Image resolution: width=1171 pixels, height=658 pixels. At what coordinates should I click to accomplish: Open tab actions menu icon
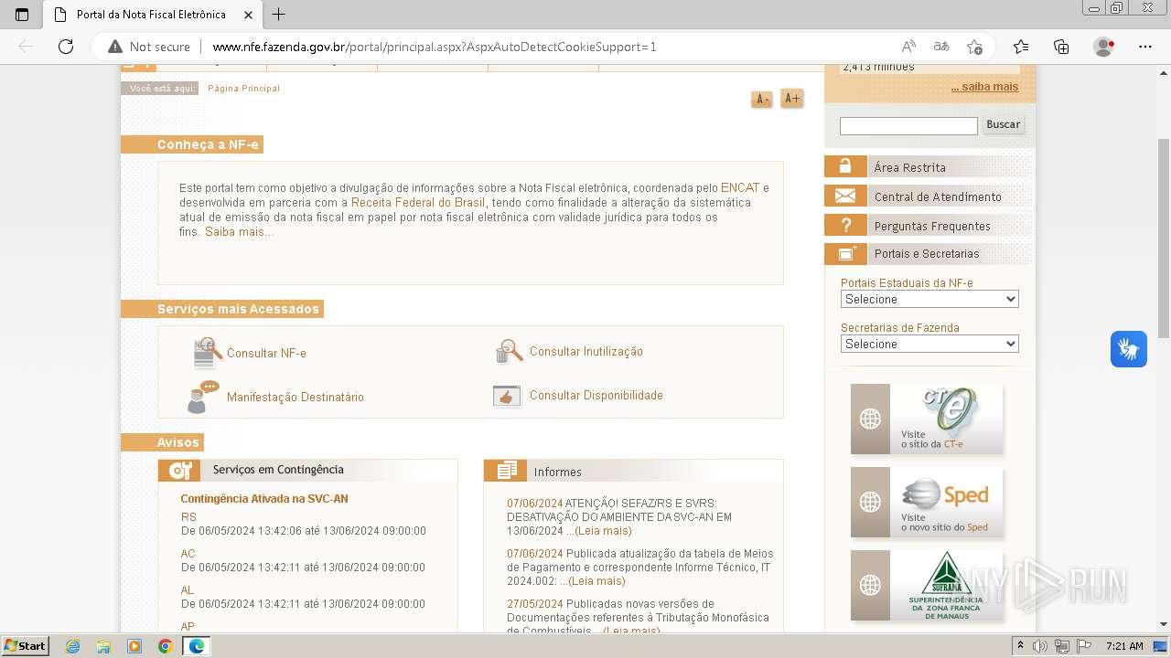[x=22, y=15]
